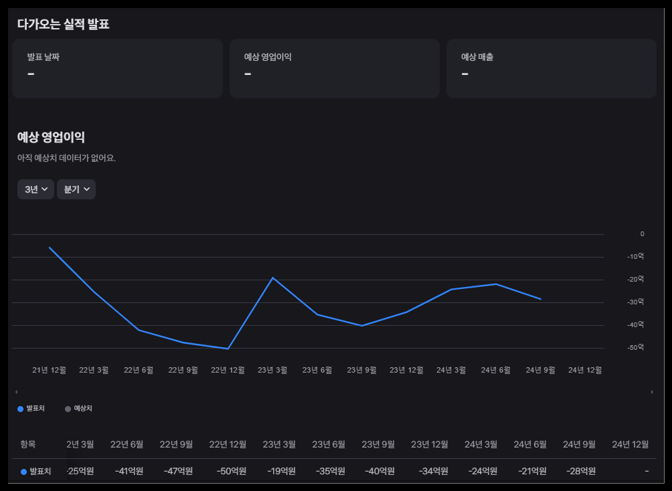Click the -47억원 table cell

coord(178,472)
